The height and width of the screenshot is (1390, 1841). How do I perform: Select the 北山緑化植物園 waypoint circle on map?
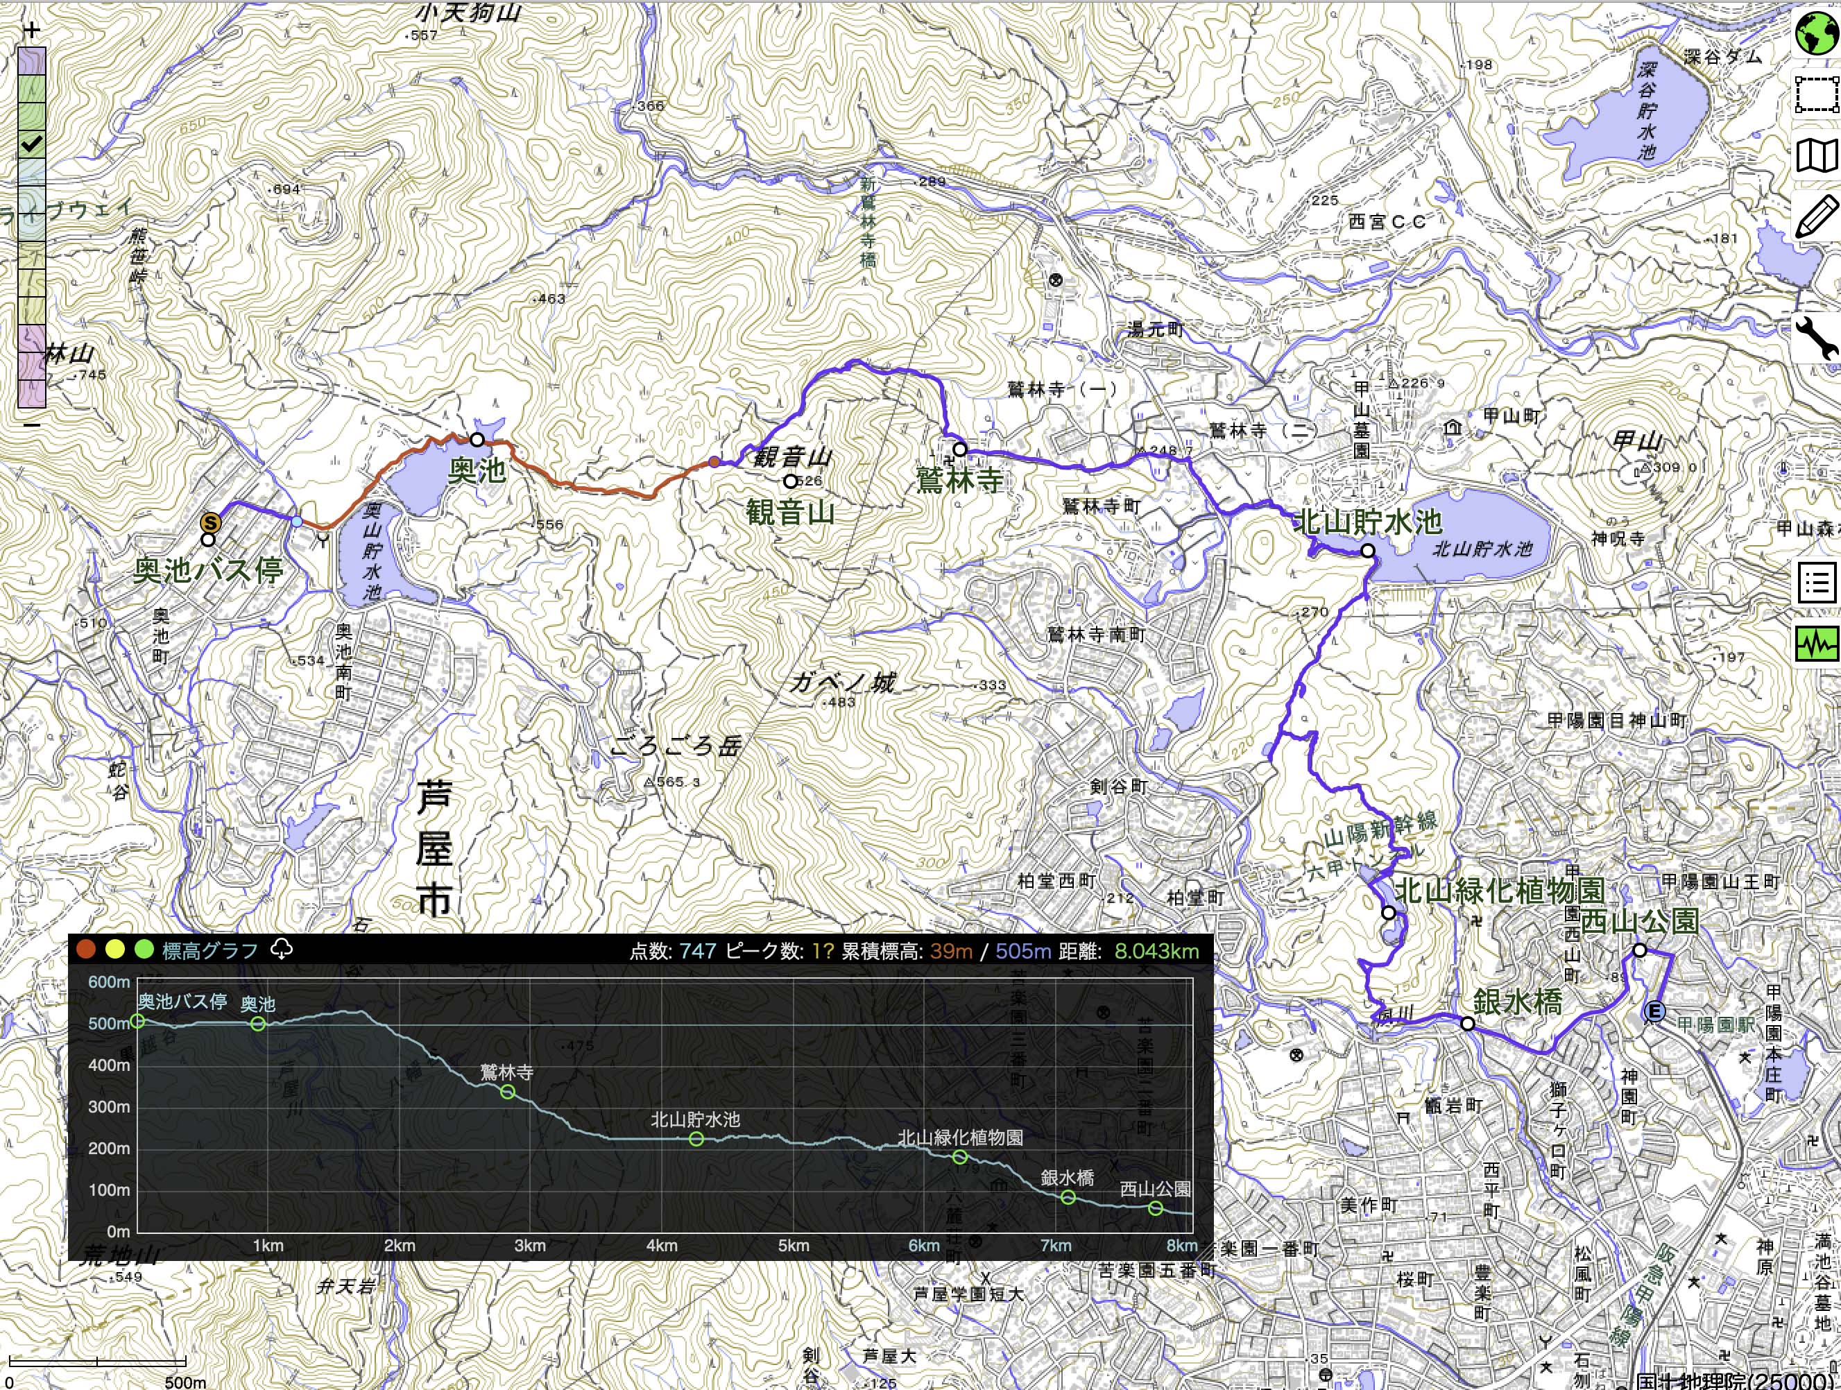(x=1388, y=913)
